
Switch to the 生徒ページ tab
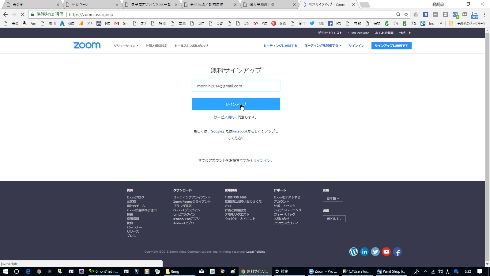tap(91, 5)
